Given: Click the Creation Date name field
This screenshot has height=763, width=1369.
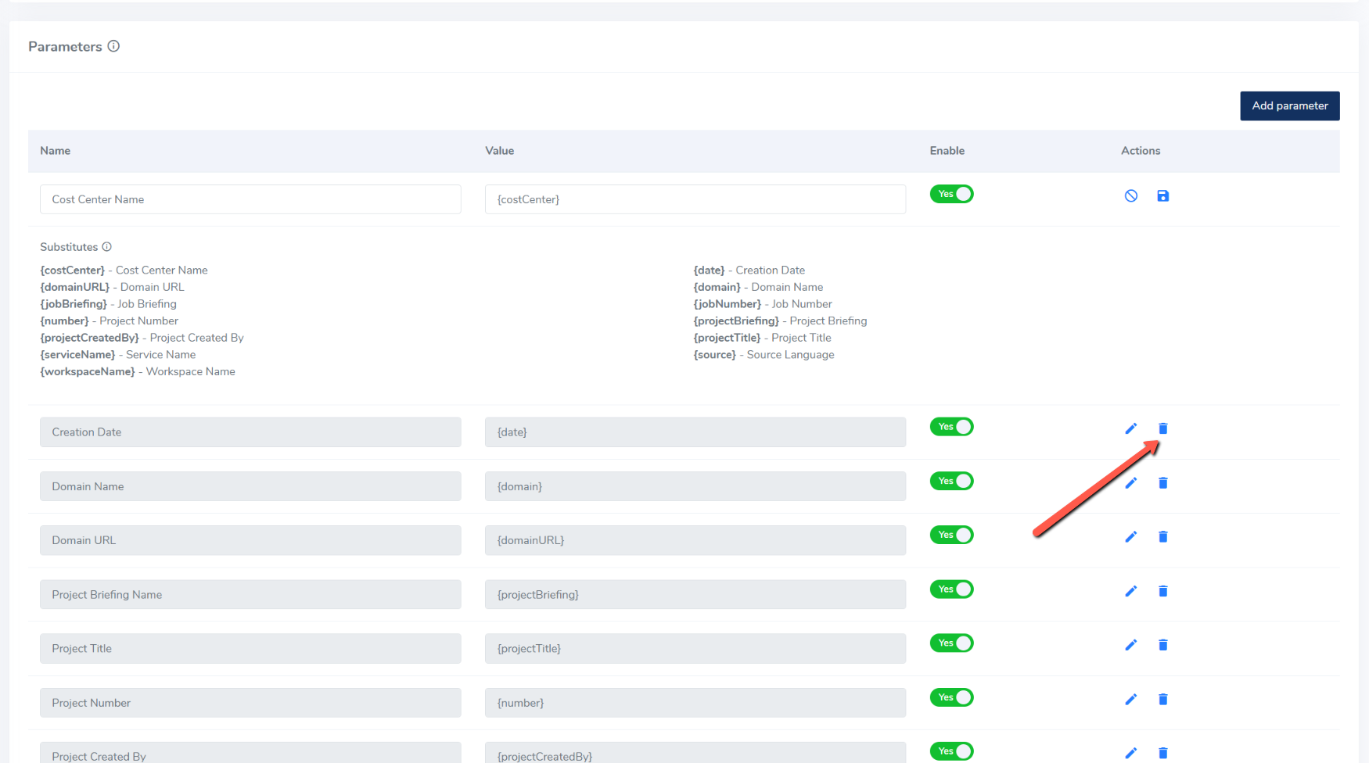Looking at the screenshot, I should (250, 432).
